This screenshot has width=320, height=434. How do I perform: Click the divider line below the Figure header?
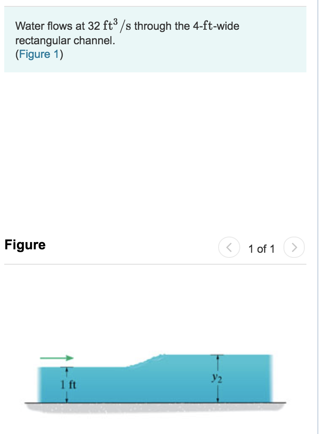(x=157, y=265)
